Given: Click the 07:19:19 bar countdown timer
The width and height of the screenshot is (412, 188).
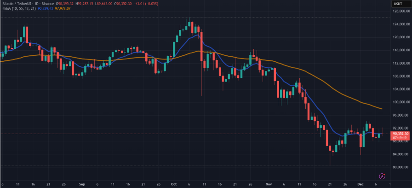Looking at the screenshot, I should coord(401,138).
